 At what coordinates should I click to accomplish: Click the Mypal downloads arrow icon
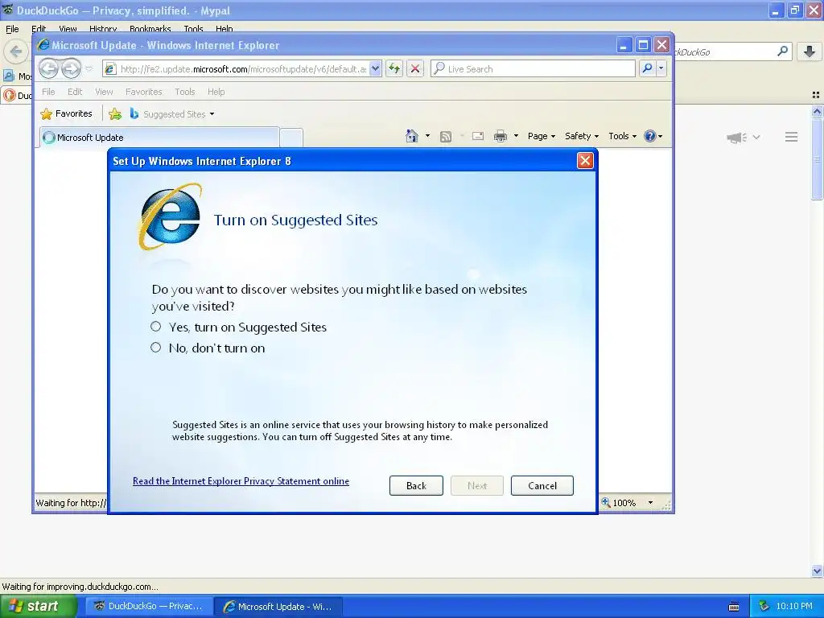click(810, 51)
